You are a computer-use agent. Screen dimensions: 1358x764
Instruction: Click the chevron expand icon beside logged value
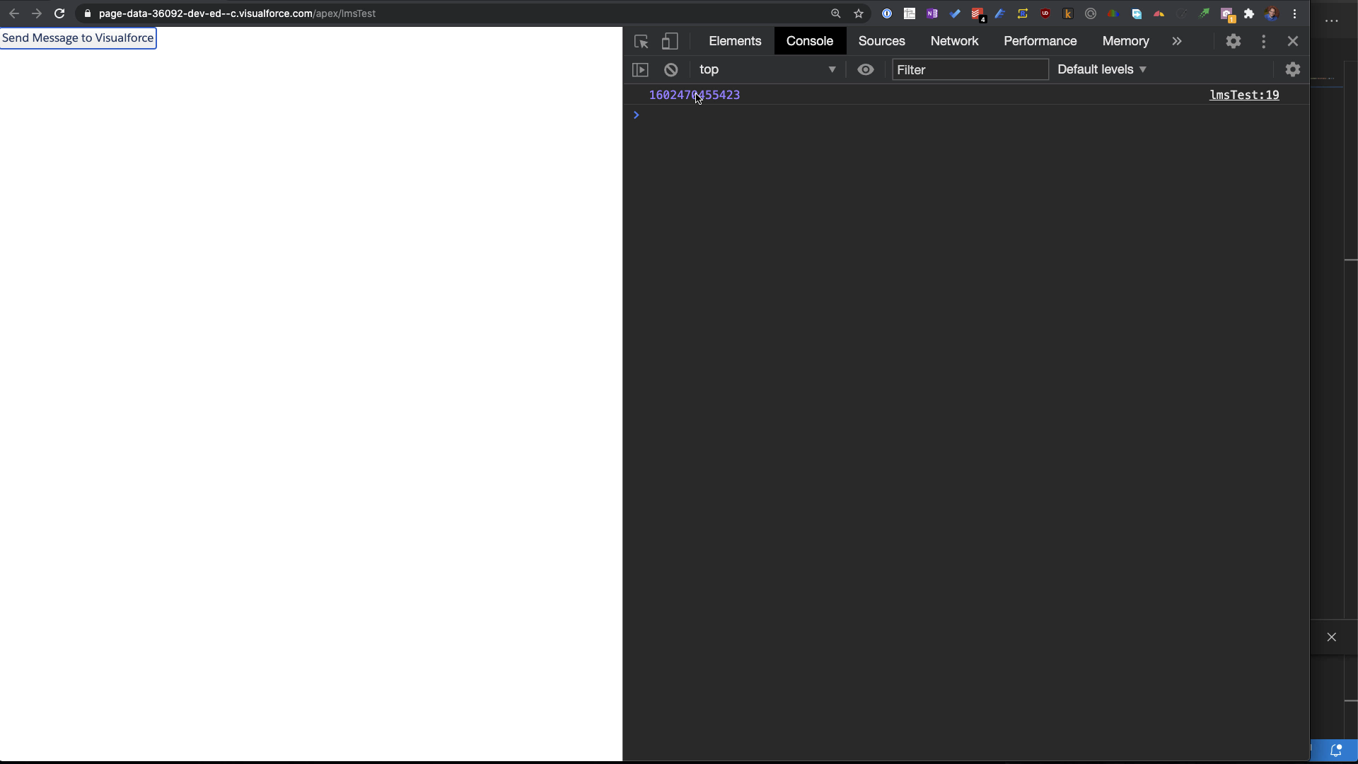click(x=637, y=114)
